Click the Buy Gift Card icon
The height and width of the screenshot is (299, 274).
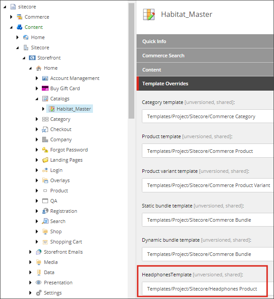tap(45, 88)
